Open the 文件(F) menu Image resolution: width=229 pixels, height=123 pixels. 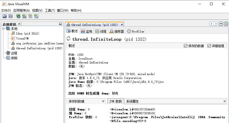(x=6, y=11)
